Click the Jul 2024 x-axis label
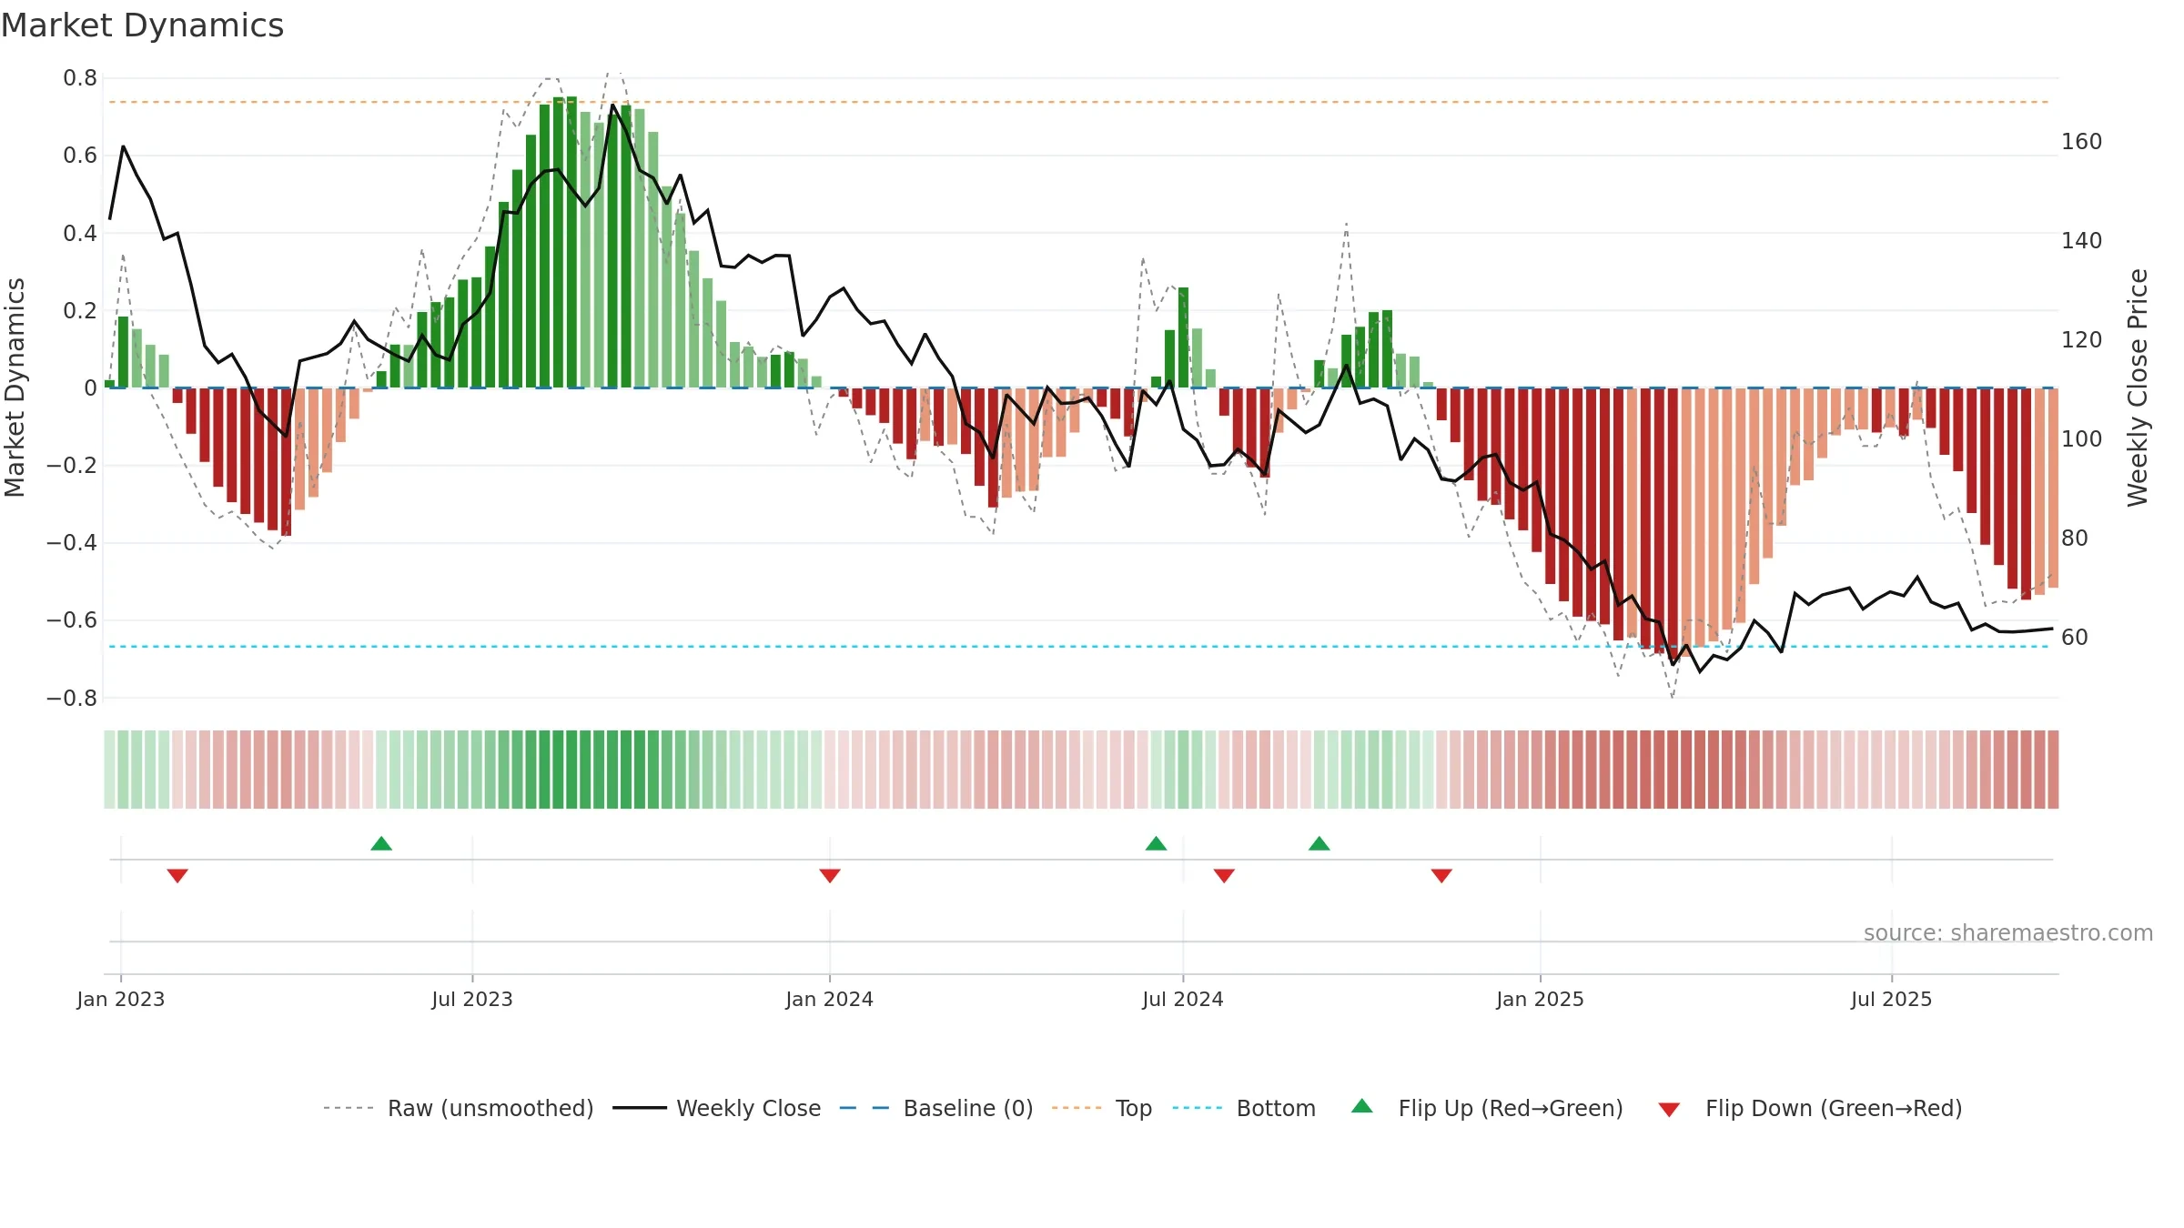Image resolution: width=2184 pixels, height=1228 pixels. pyautogui.click(x=1183, y=999)
